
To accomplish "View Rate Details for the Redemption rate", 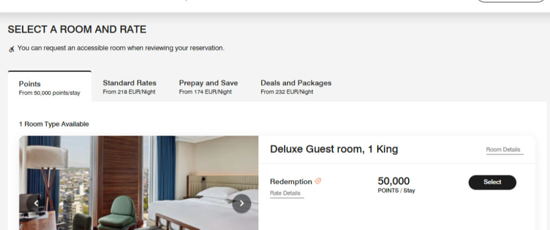I will (285, 193).
